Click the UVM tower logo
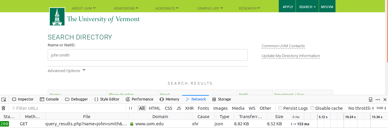388x128 pixels. (x=57, y=17)
